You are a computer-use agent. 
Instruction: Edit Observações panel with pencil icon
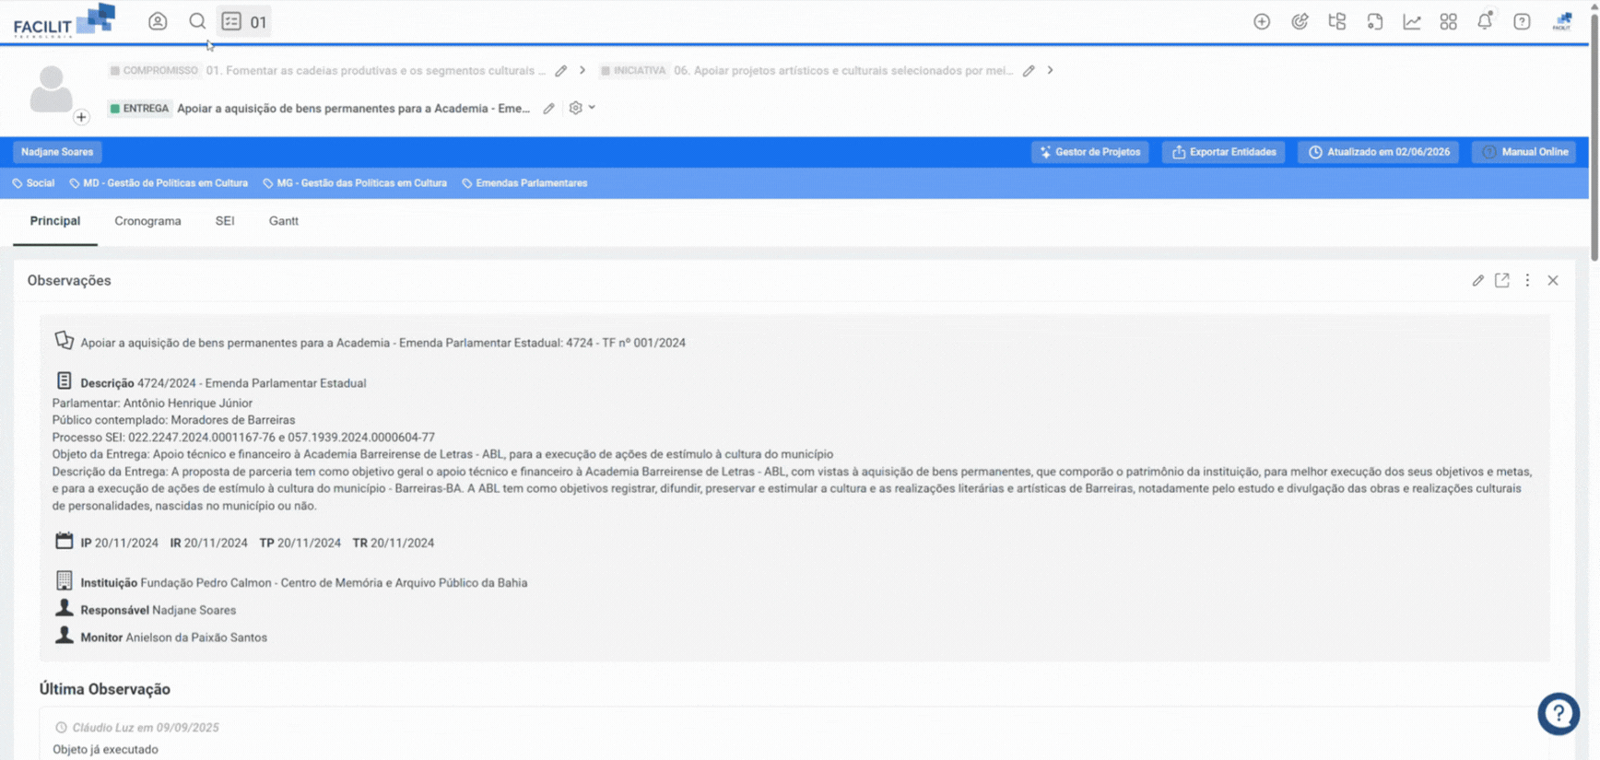1477,280
